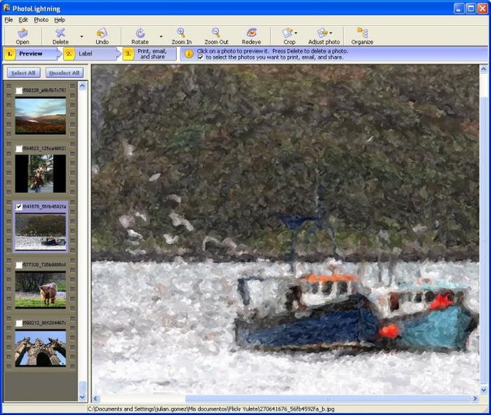Click the large boat painting preview image
The image size is (491, 415).
click(285, 229)
